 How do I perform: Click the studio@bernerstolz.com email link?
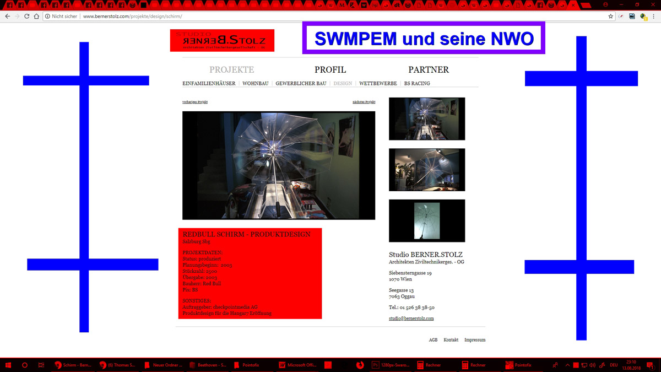pyautogui.click(x=411, y=319)
